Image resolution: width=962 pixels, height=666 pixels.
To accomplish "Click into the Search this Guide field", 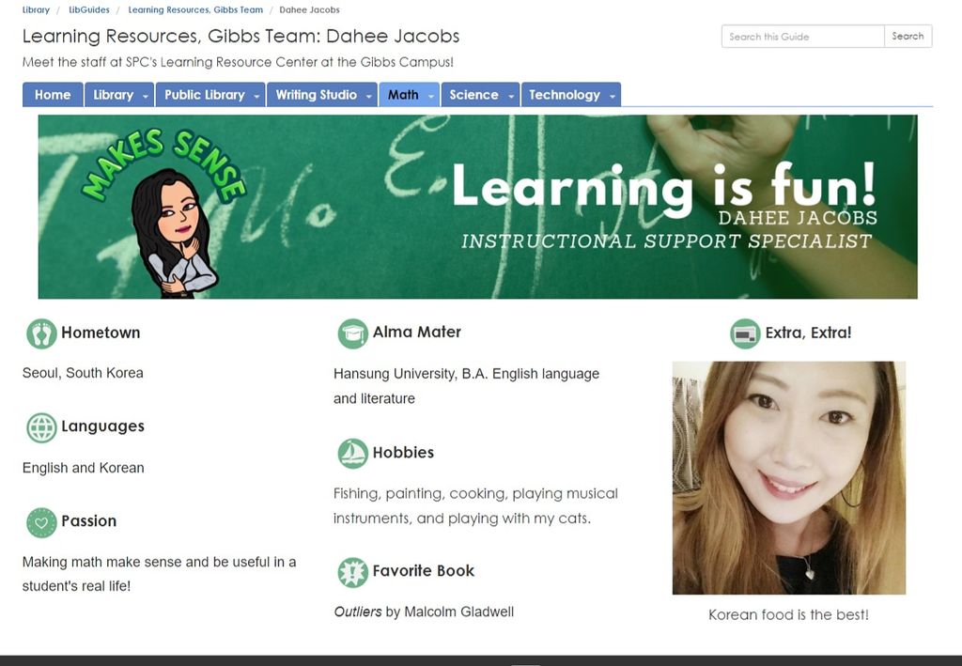I will click(803, 37).
